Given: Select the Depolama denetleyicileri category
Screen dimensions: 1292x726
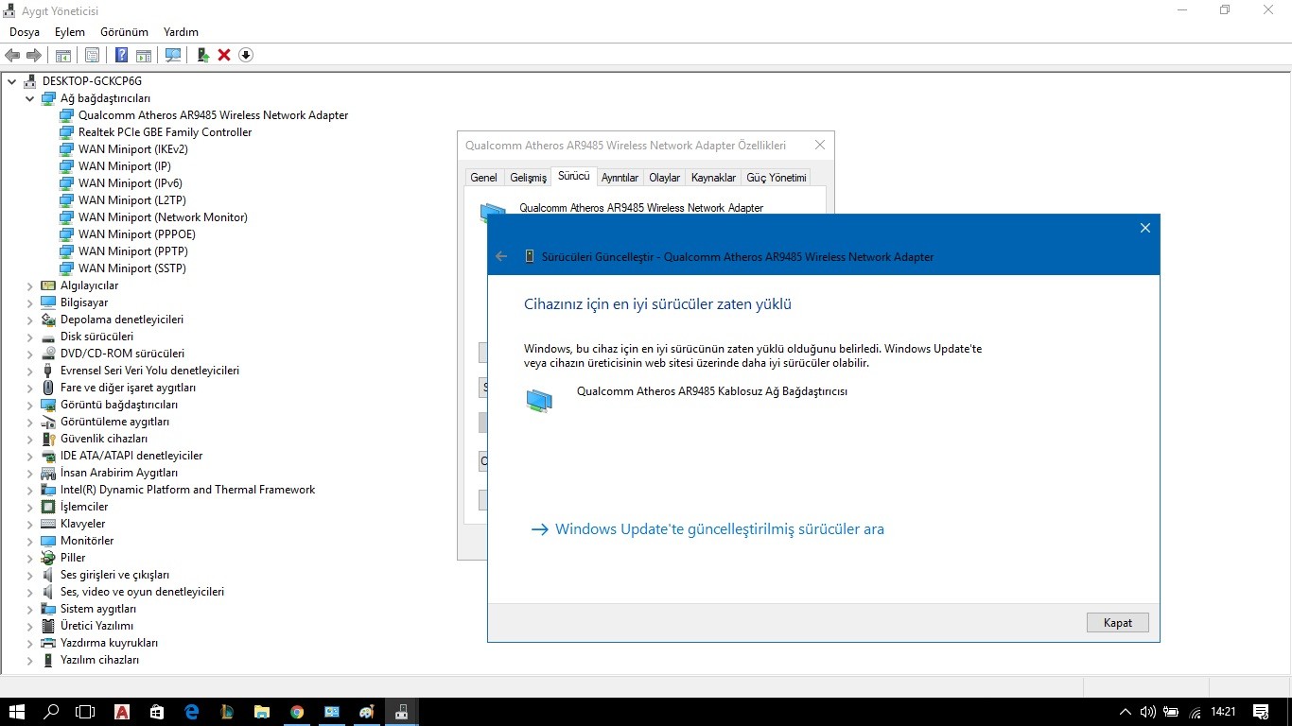Looking at the screenshot, I should (x=122, y=320).
